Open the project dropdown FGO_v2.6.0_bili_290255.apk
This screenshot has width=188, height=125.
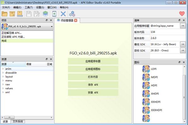27,26
